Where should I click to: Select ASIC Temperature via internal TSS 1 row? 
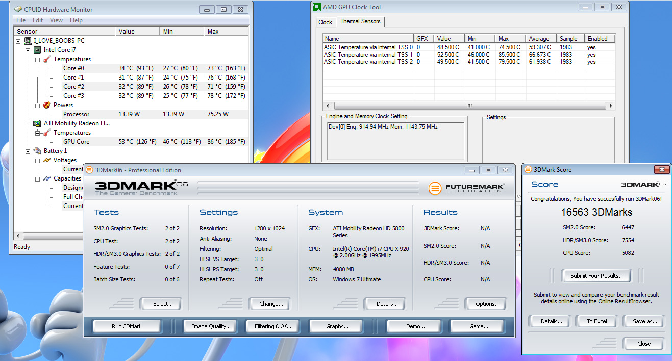pyautogui.click(x=469, y=55)
